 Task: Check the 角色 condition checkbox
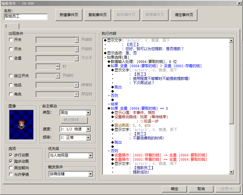coord(11,94)
